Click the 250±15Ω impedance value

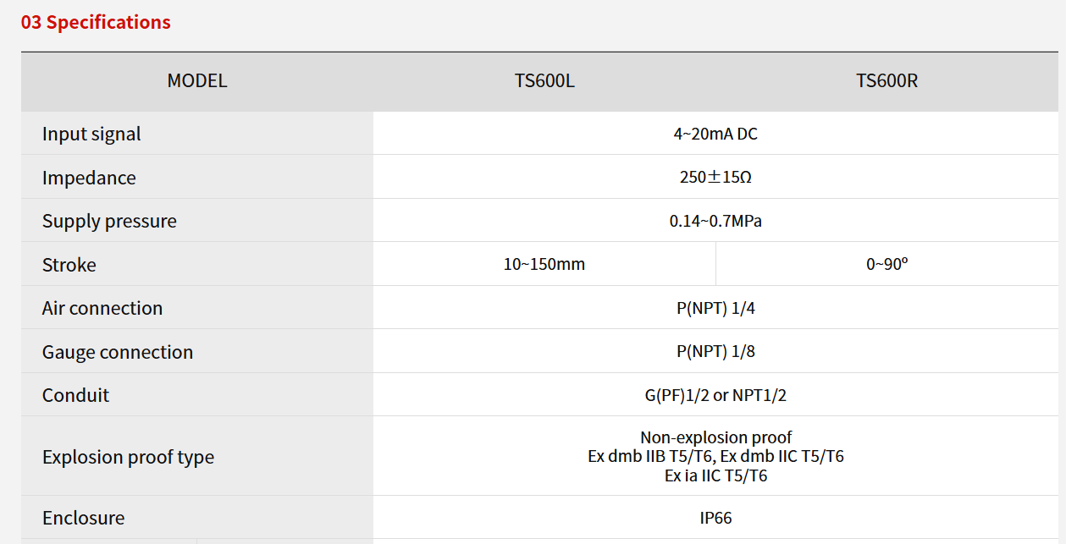pyautogui.click(x=715, y=178)
